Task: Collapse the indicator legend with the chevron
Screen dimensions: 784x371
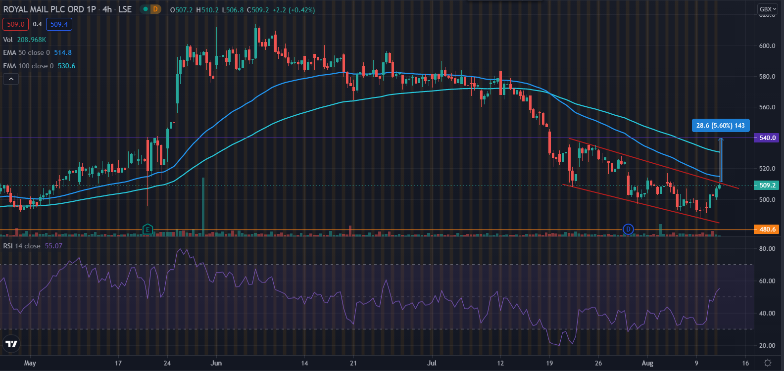Action: click(x=11, y=79)
